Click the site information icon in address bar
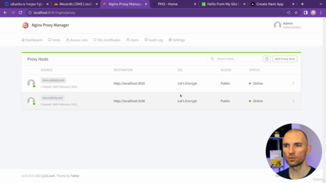Viewport: 326px width, 183px height. tap(30, 13)
